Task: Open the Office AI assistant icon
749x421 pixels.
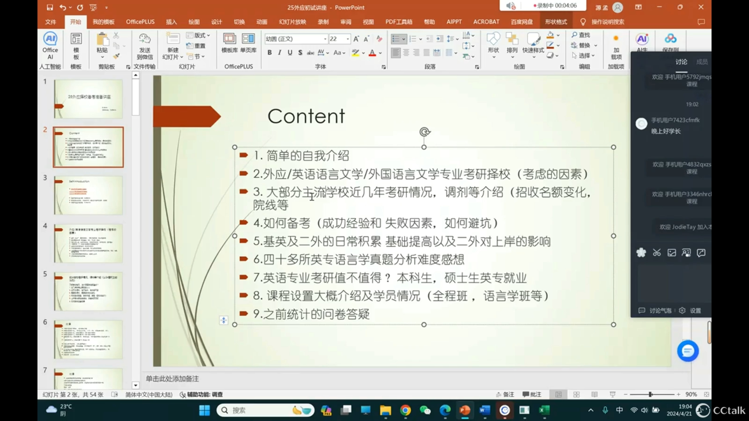Action: [50, 39]
